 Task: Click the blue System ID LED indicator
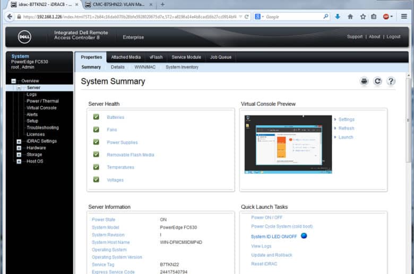pyautogui.click(x=304, y=236)
